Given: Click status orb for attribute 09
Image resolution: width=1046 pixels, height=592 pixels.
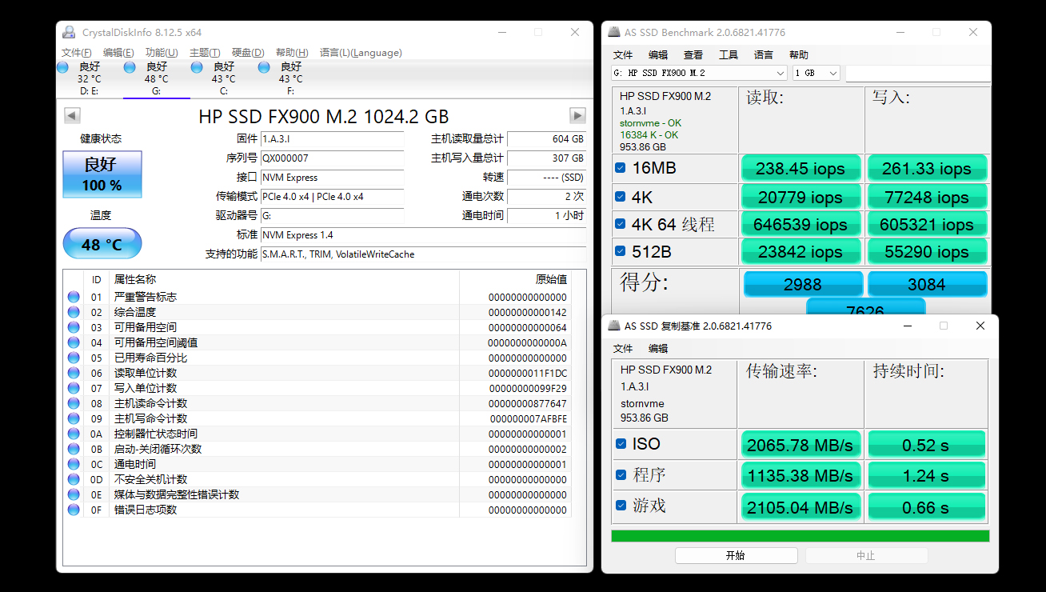Looking at the screenshot, I should pyautogui.click(x=74, y=418).
